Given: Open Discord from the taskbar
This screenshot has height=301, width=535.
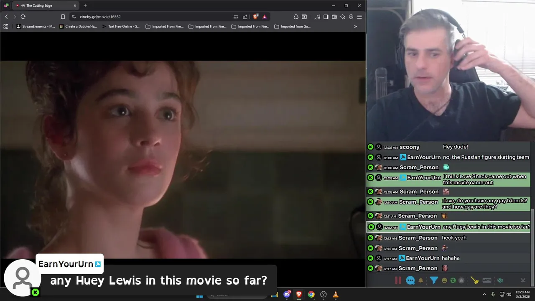Looking at the screenshot, I should pyautogui.click(x=287, y=294).
